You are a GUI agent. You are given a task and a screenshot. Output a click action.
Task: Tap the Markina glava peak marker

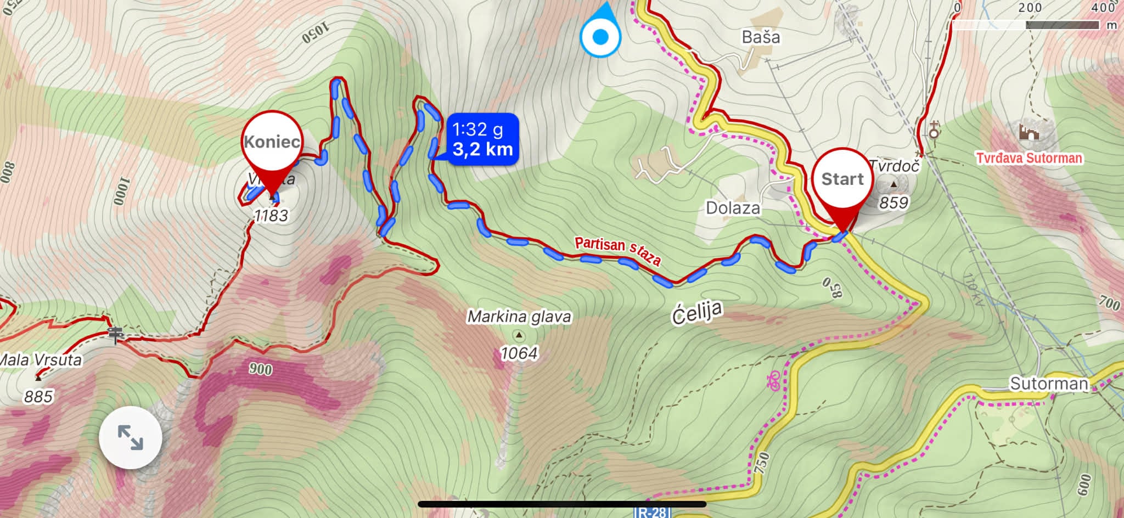coord(519,334)
